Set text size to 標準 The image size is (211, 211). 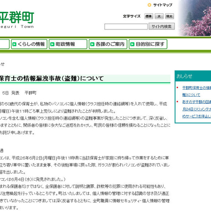pyautogui.click(x=149, y=16)
